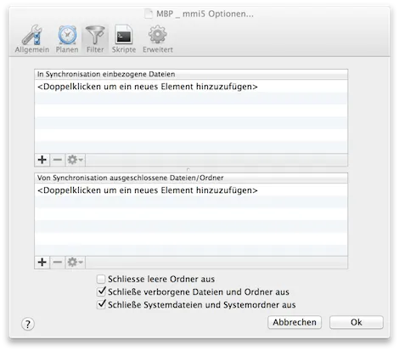Open the Erweitert gear pane
399x351 pixels.
158,39
